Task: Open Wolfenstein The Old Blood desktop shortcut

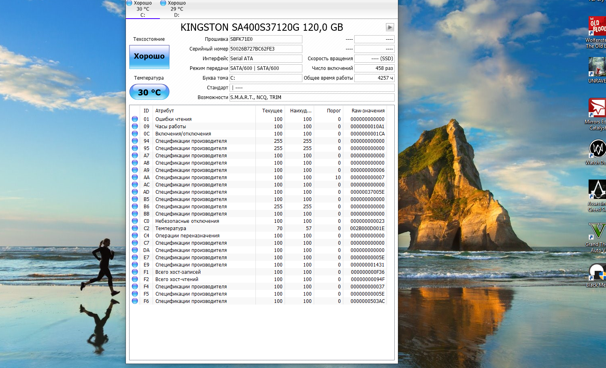Action: 597,32
